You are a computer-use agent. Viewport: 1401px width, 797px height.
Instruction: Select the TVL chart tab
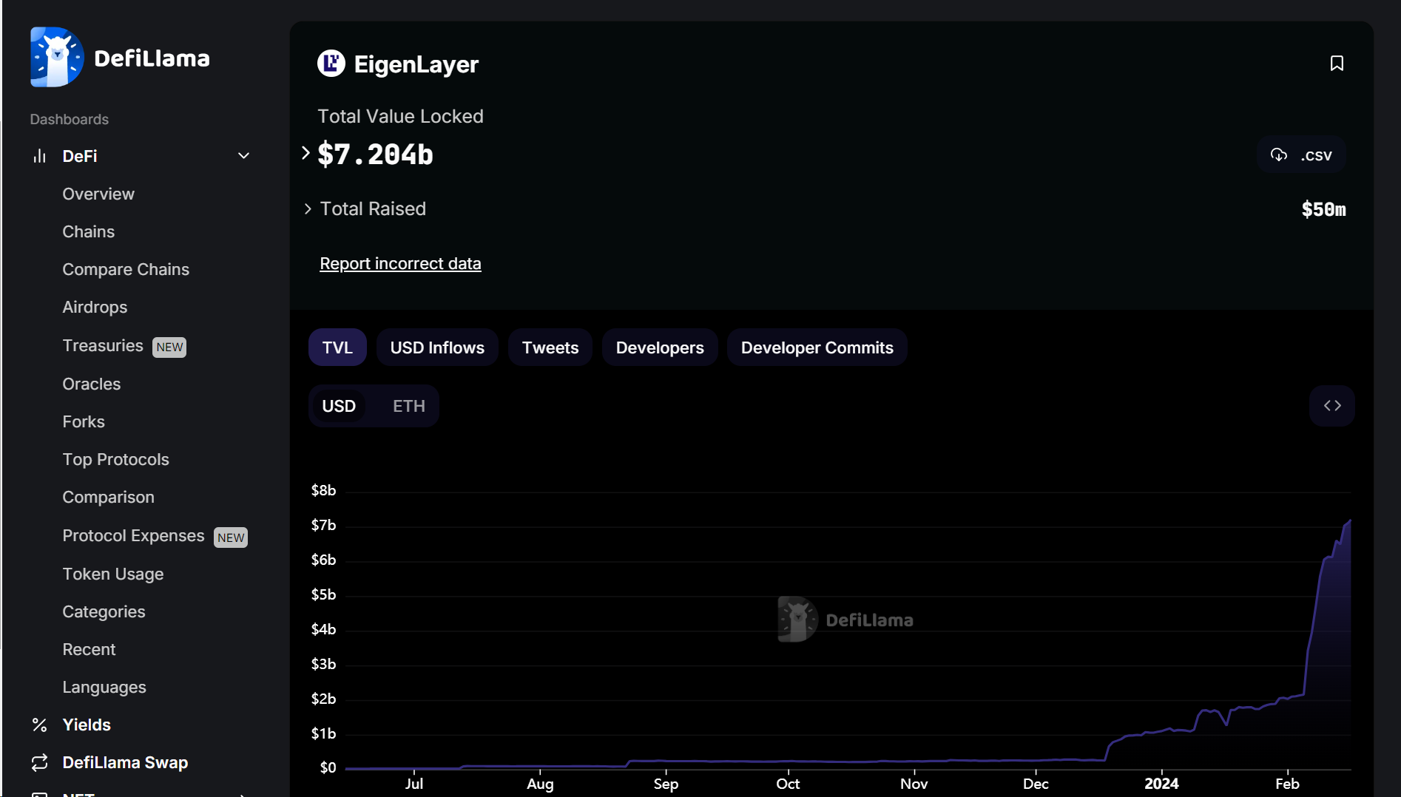[337, 347]
